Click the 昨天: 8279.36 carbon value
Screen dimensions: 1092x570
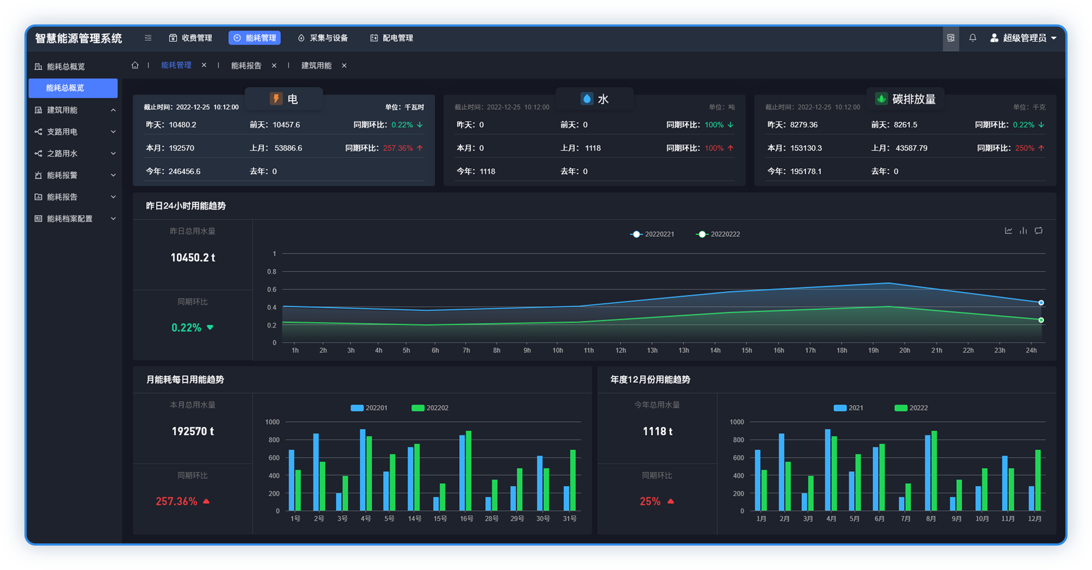[x=792, y=125]
